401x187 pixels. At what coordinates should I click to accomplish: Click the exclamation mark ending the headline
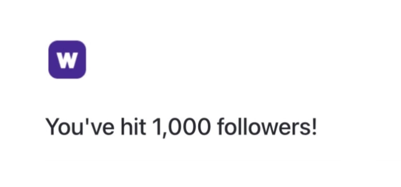point(314,127)
